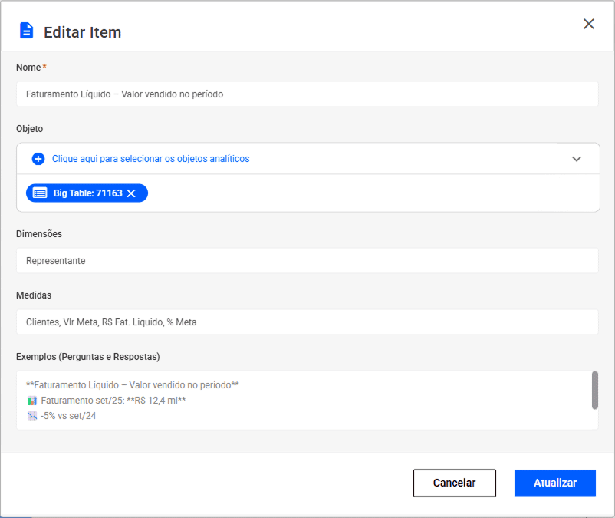The width and height of the screenshot is (615, 518).
Task: Expand the analytic objects chevron
Action: click(577, 159)
